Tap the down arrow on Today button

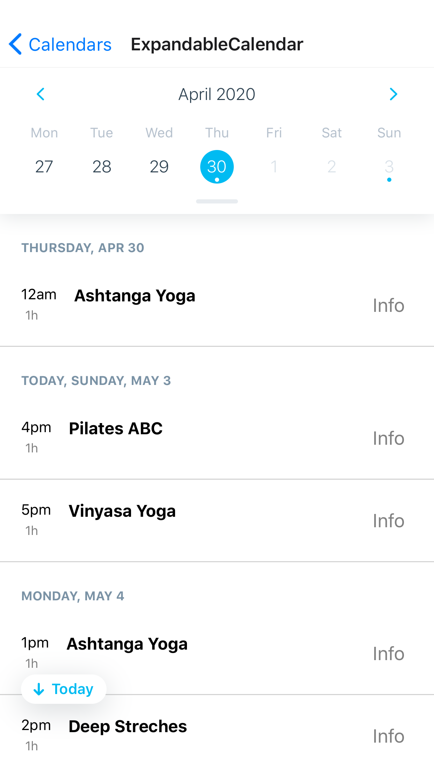(39, 689)
